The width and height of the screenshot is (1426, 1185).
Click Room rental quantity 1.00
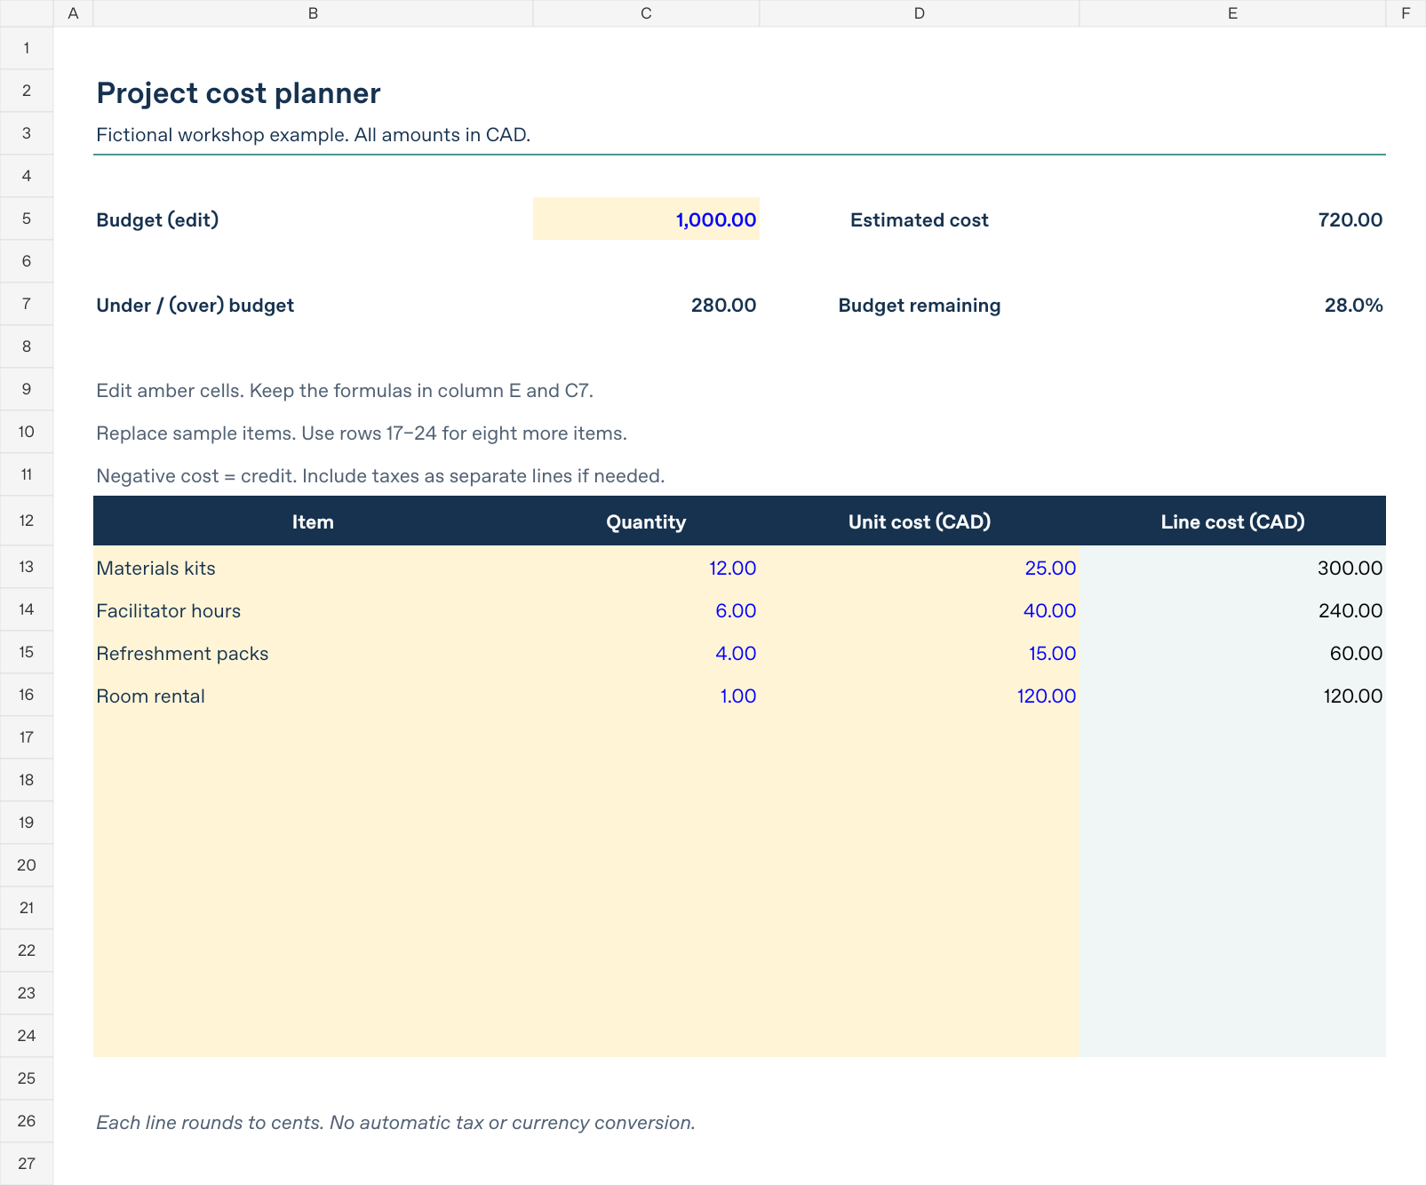(646, 695)
